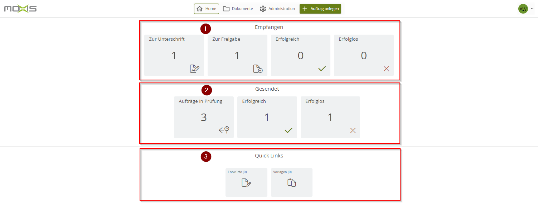Select the green checkmark icon in Empfangen Erfolgreich
The height and width of the screenshot is (206, 538).
coord(321,69)
